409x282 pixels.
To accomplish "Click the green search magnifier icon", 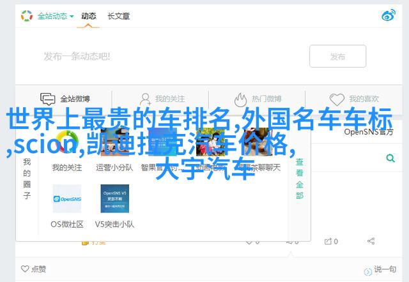I will pos(390,158).
